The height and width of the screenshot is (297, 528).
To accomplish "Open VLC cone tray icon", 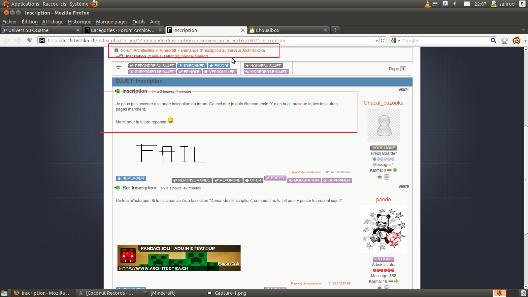I will tap(428, 4).
